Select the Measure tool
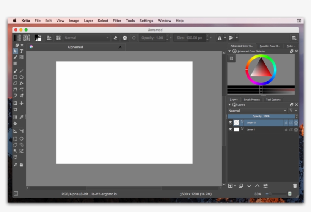This screenshot has width=311, height=212. [21, 131]
